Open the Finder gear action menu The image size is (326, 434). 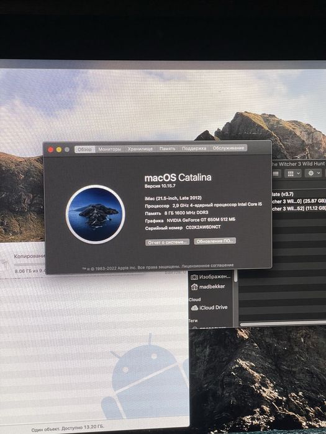(x=314, y=173)
